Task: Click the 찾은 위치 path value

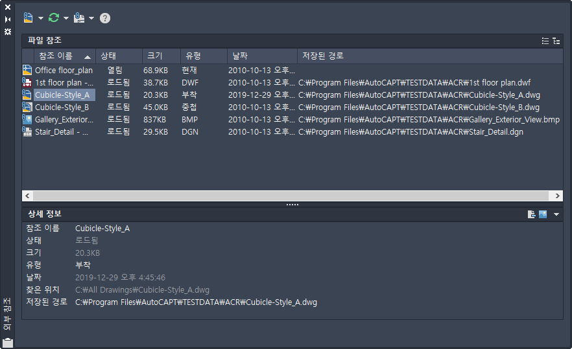Action: [x=142, y=290]
